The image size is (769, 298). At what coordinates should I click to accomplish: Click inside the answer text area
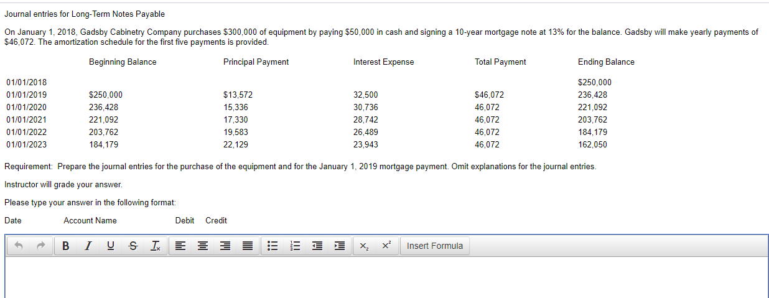pos(386,277)
